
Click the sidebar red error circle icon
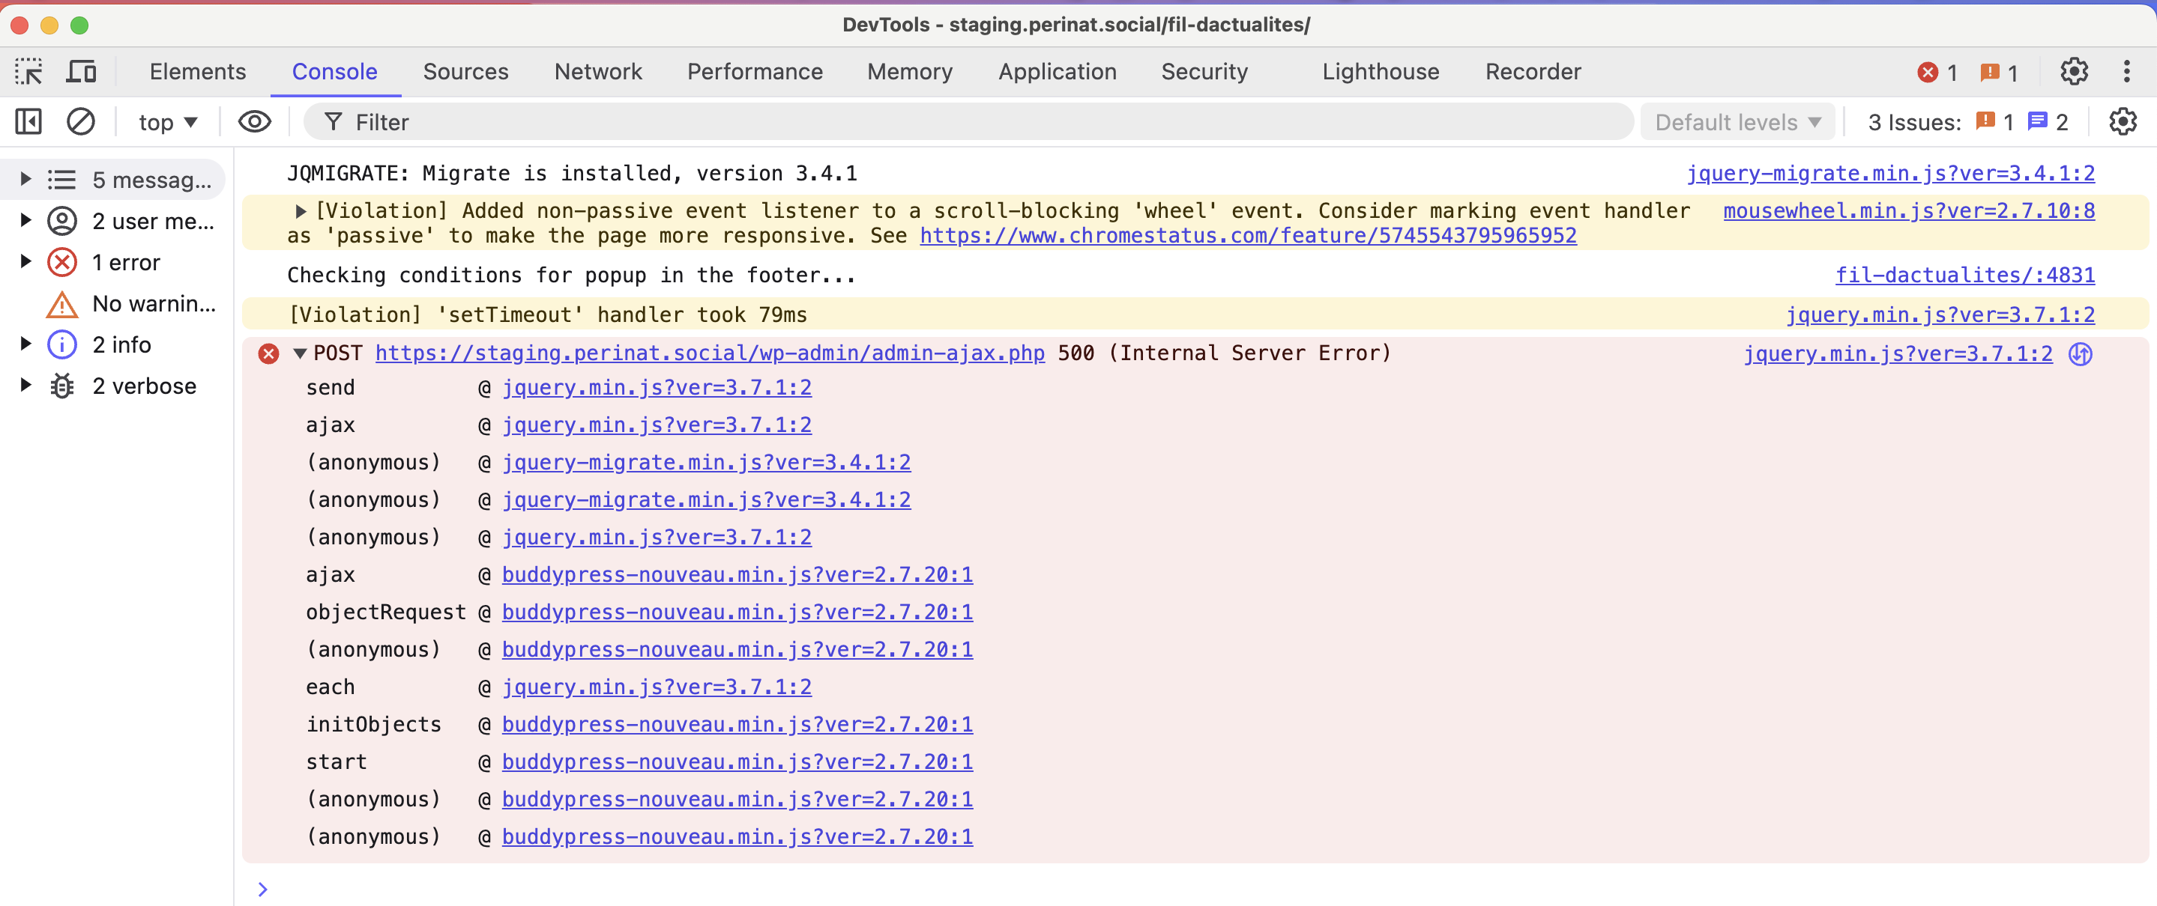[x=62, y=262]
